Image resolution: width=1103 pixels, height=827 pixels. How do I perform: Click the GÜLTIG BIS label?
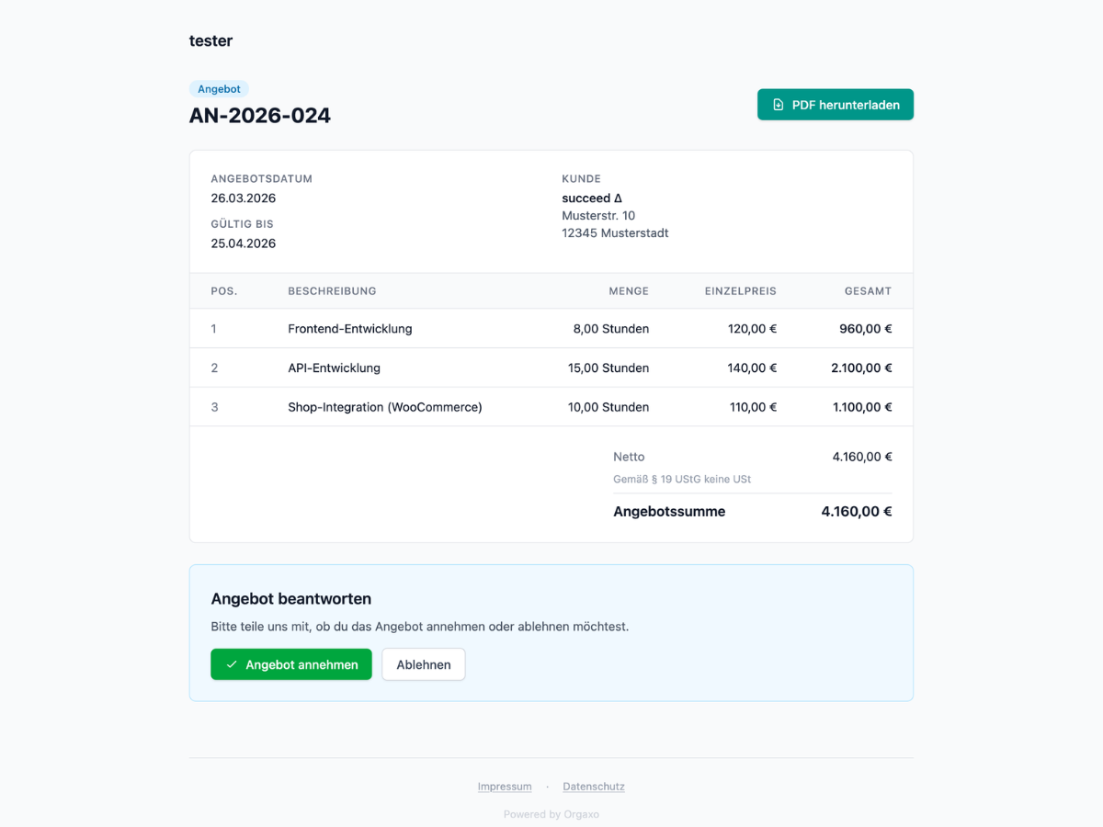point(242,224)
